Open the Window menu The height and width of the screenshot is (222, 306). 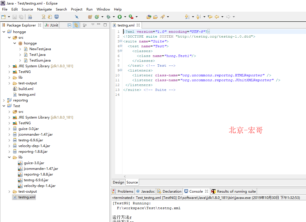pyautogui.click(x=103, y=9)
